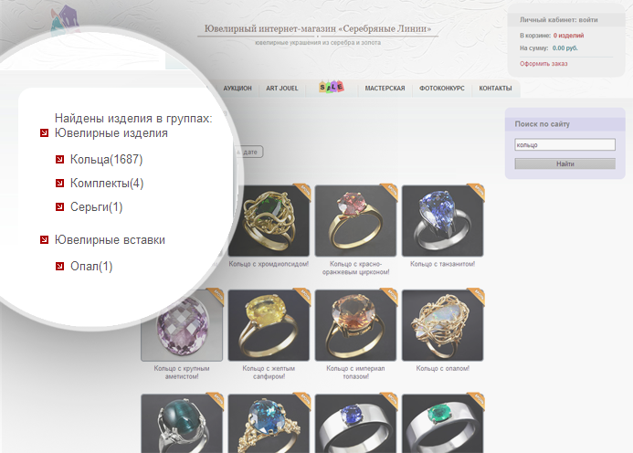The height and width of the screenshot is (453, 633).
Task: Open the ФОТОКОНКУРС menu item
Action: tap(442, 89)
